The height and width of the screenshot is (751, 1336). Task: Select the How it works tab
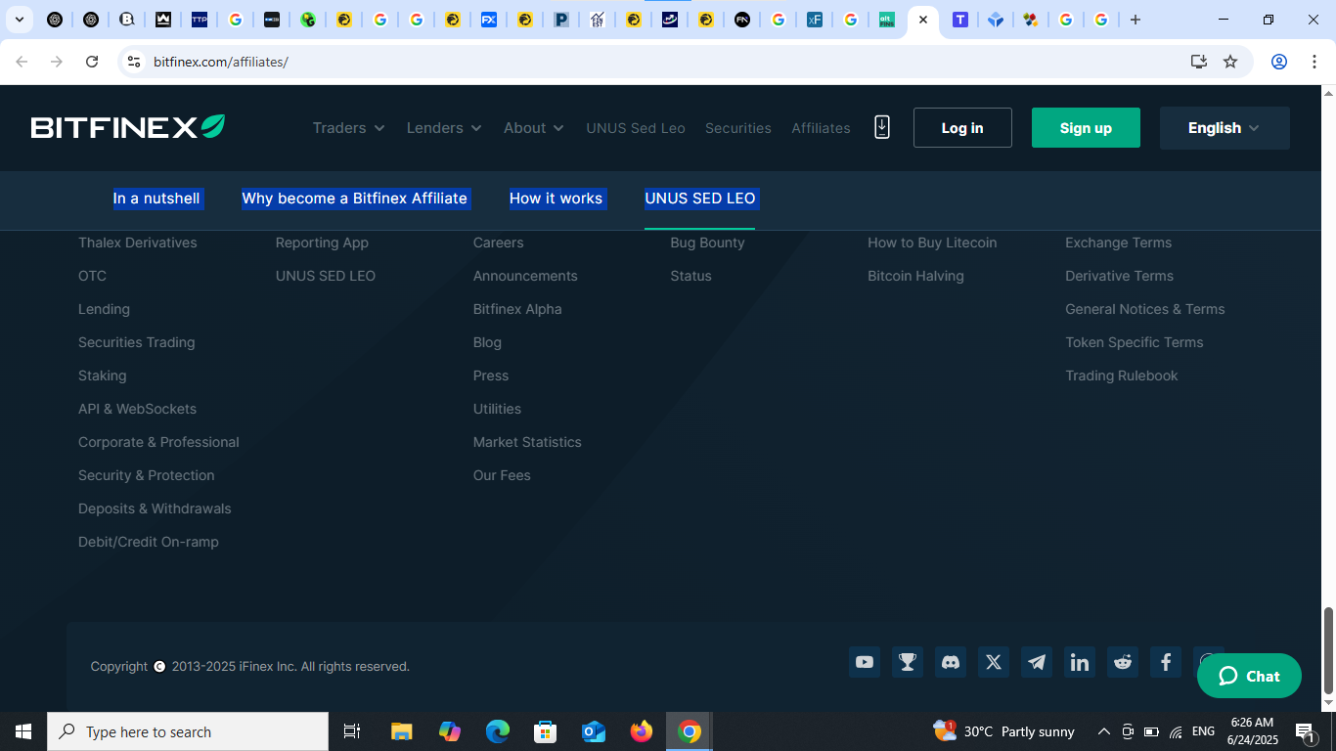[556, 199]
